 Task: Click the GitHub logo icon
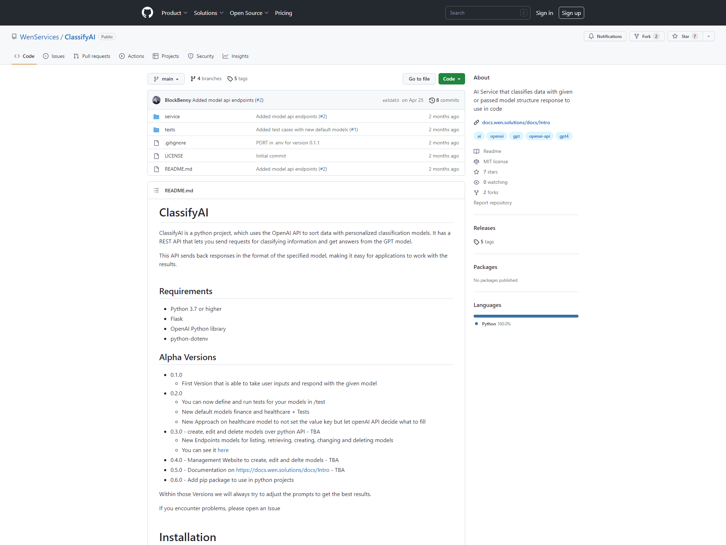tap(147, 13)
